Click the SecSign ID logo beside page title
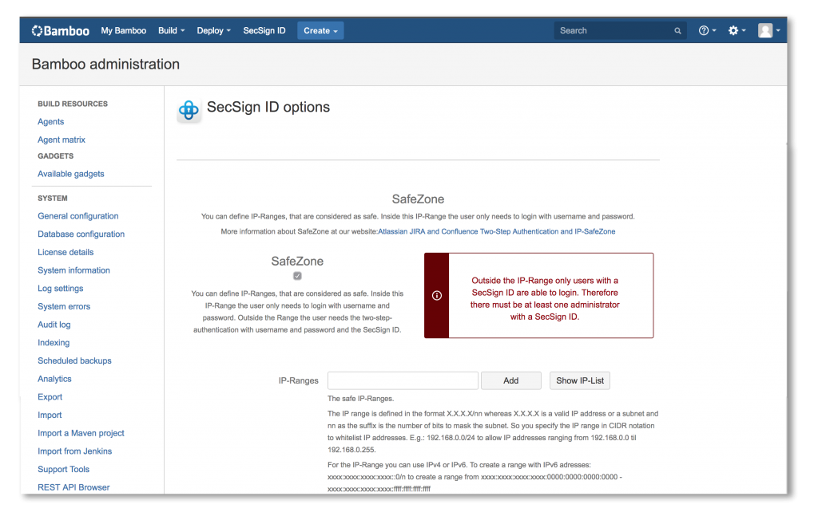The height and width of the screenshot is (512, 818). (189, 110)
